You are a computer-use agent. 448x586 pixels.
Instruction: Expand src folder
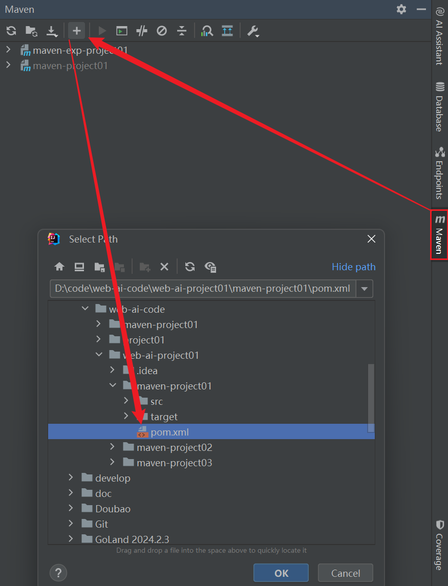[x=126, y=400]
